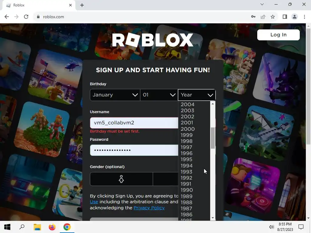
Task: Open the month dropdown showing January
Action: pyautogui.click(x=115, y=95)
